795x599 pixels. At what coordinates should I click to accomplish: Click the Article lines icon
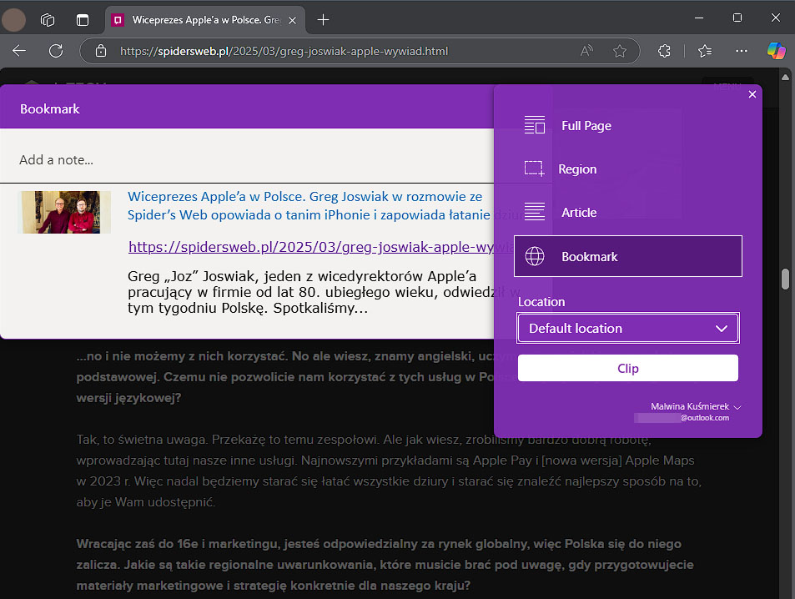click(535, 212)
